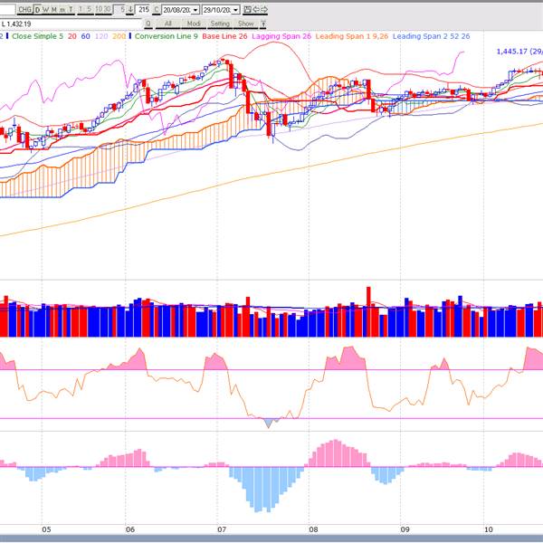Click the moving average 60 legend label
The image size is (543, 543).
tap(86, 36)
